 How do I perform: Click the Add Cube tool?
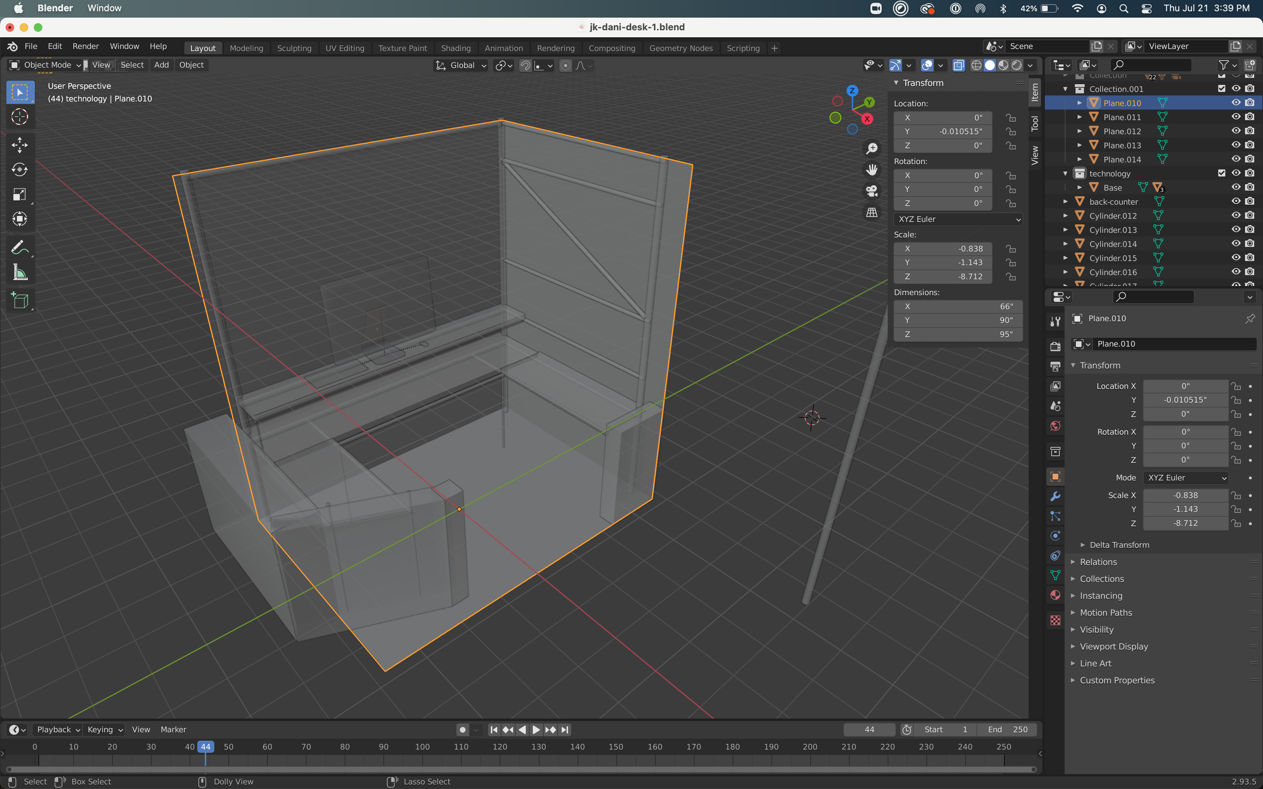(19, 300)
